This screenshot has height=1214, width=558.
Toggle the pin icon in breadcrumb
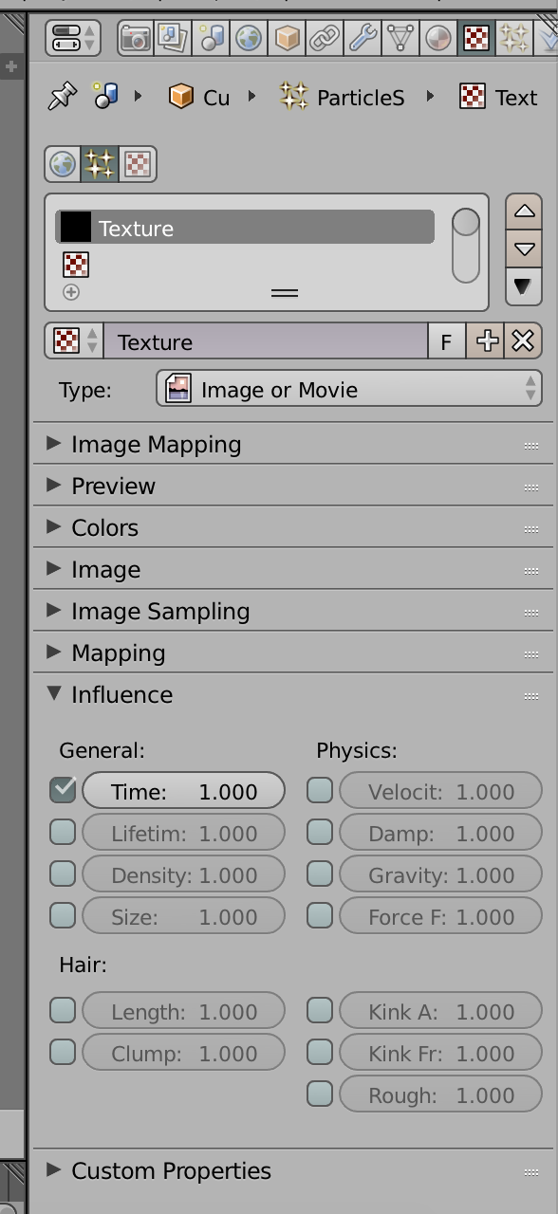(x=62, y=96)
